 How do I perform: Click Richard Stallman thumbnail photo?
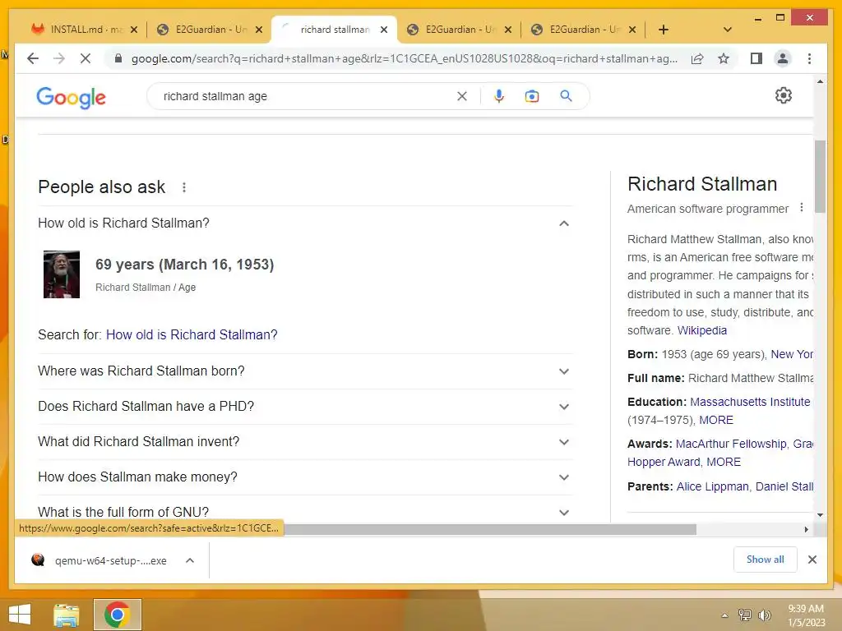61,274
